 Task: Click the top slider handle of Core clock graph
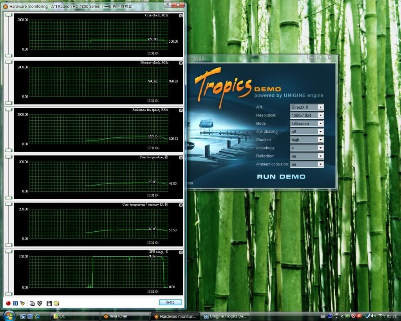pos(9,15)
